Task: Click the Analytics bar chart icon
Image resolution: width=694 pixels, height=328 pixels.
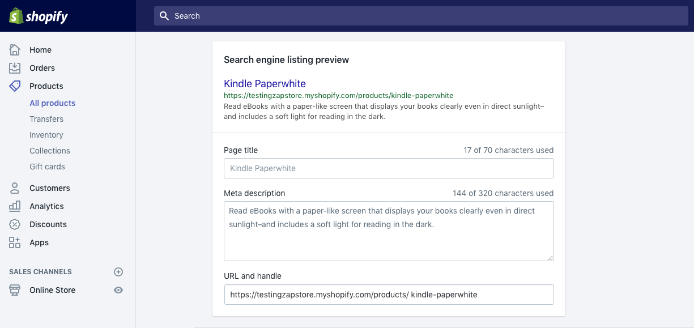Action: click(x=15, y=206)
